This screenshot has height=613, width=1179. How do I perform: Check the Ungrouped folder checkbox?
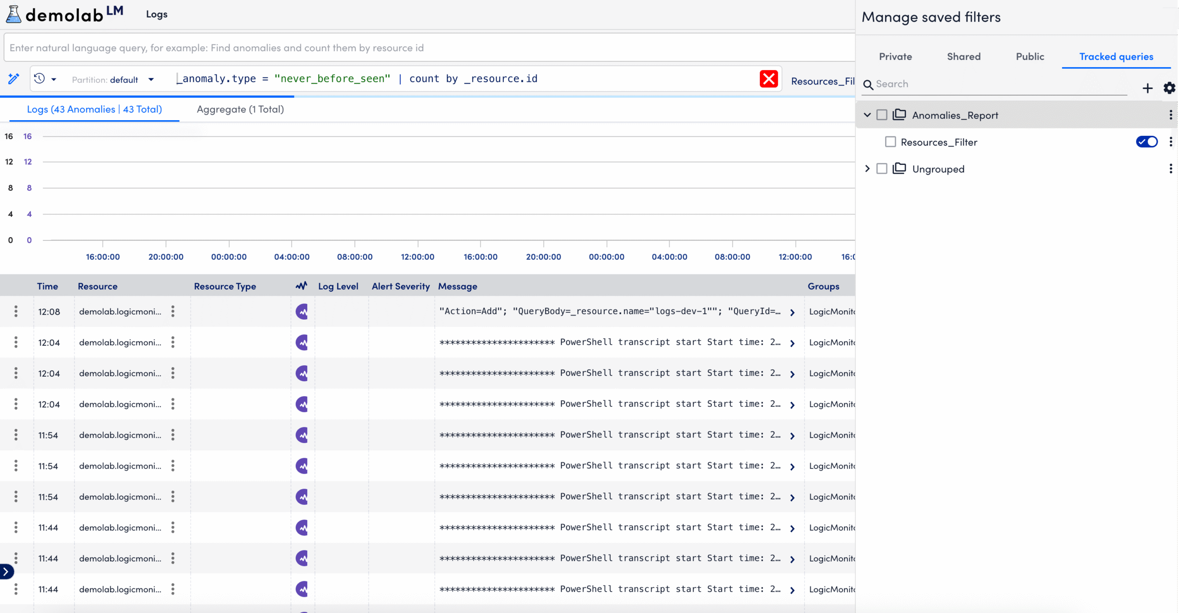(x=882, y=169)
